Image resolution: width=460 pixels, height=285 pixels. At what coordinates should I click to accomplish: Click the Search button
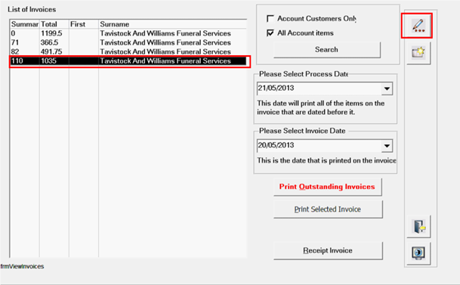point(327,50)
